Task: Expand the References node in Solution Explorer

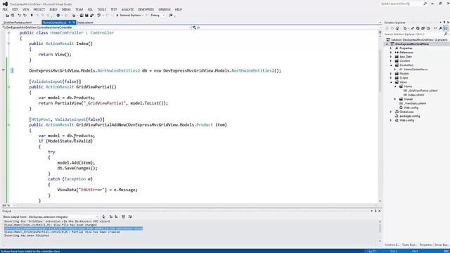Action: click(391, 53)
